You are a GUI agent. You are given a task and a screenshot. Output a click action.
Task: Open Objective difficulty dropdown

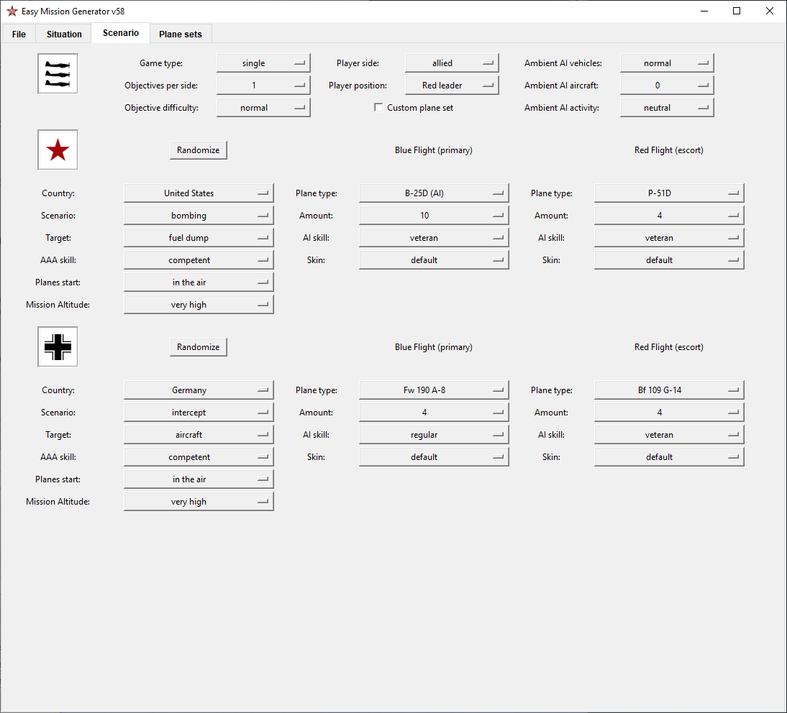click(x=263, y=107)
